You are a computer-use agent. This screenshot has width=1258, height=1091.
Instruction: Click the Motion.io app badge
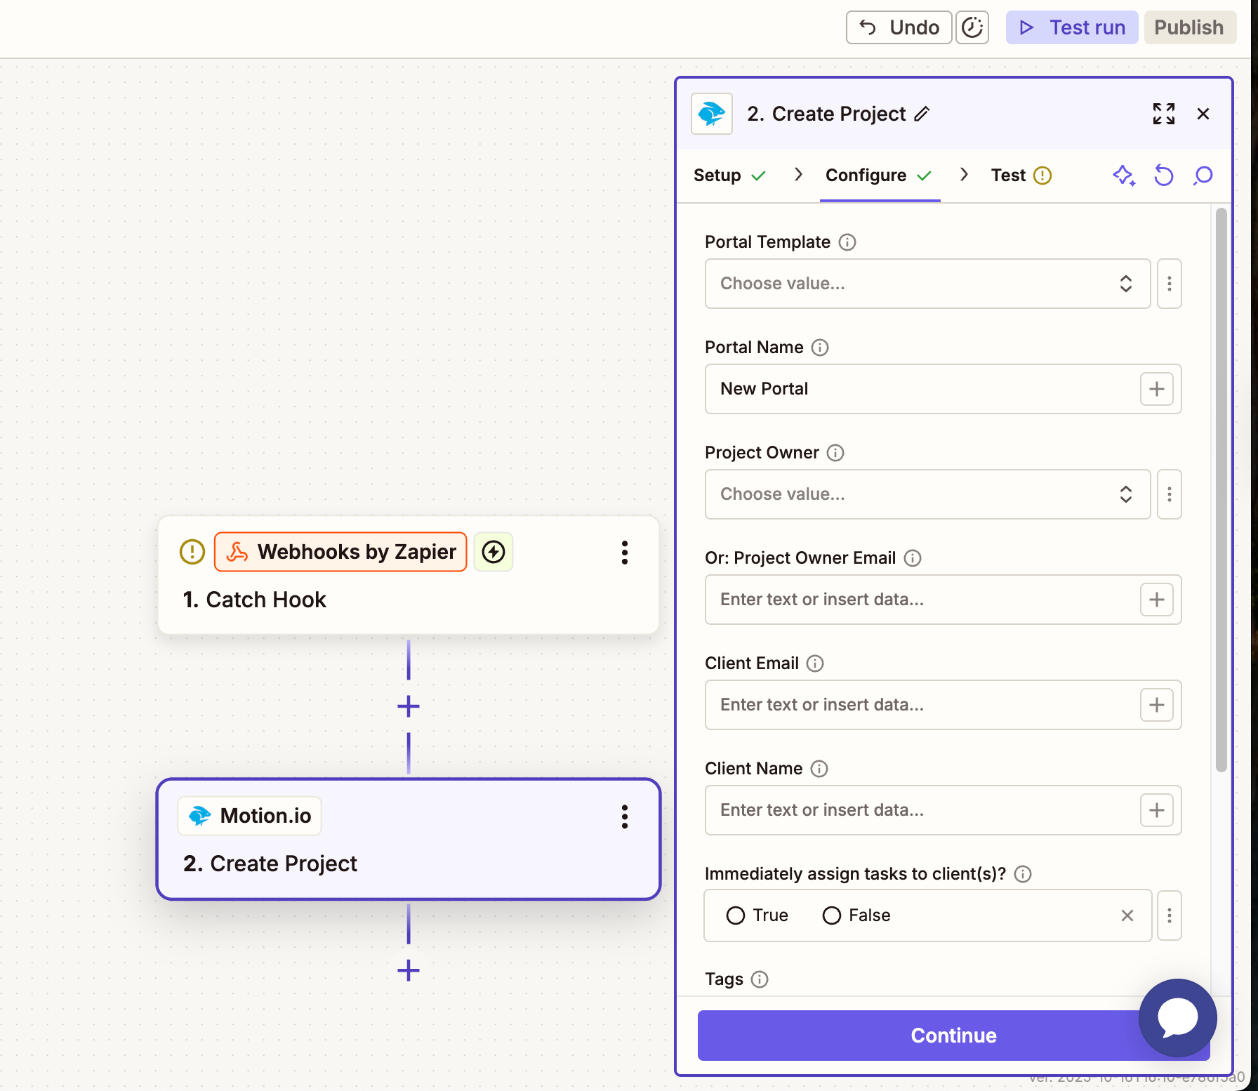[x=250, y=816]
